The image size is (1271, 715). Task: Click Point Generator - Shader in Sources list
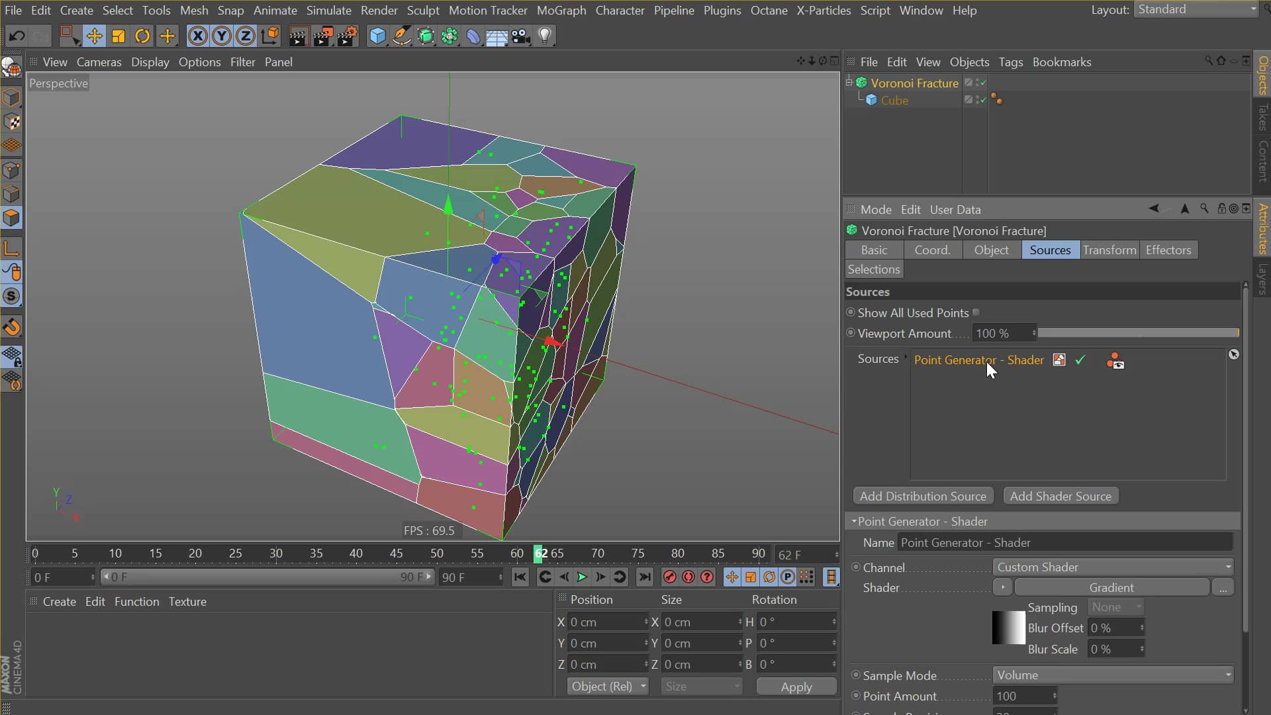978,359
